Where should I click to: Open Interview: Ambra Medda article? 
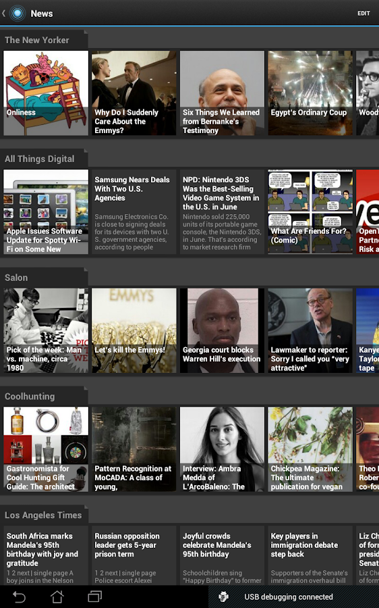[x=223, y=449]
